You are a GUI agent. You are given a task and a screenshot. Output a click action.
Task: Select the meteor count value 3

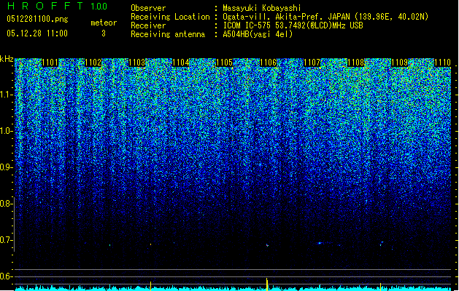click(104, 33)
